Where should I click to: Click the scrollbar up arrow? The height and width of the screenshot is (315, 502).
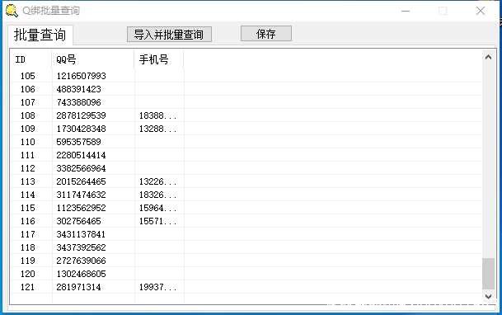click(x=488, y=57)
